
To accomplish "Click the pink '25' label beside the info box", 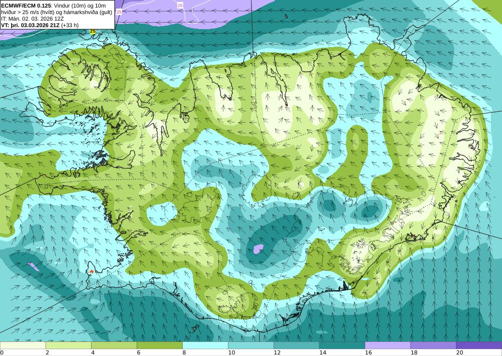I will [x=119, y=12].
